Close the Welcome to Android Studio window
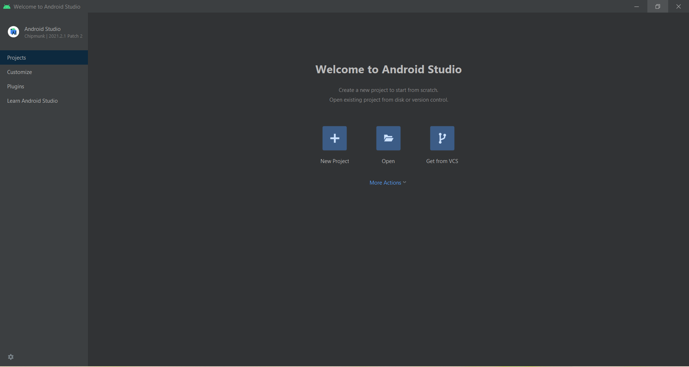The image size is (689, 367). pos(678,6)
